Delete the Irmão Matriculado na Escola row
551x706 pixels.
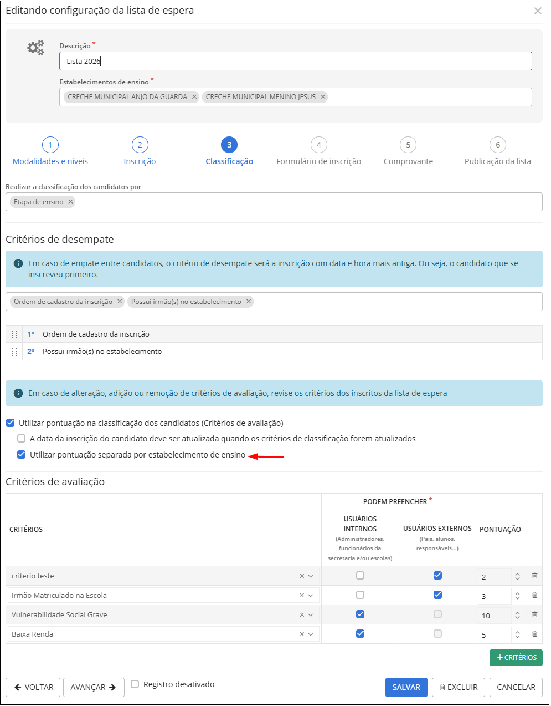pos(534,595)
